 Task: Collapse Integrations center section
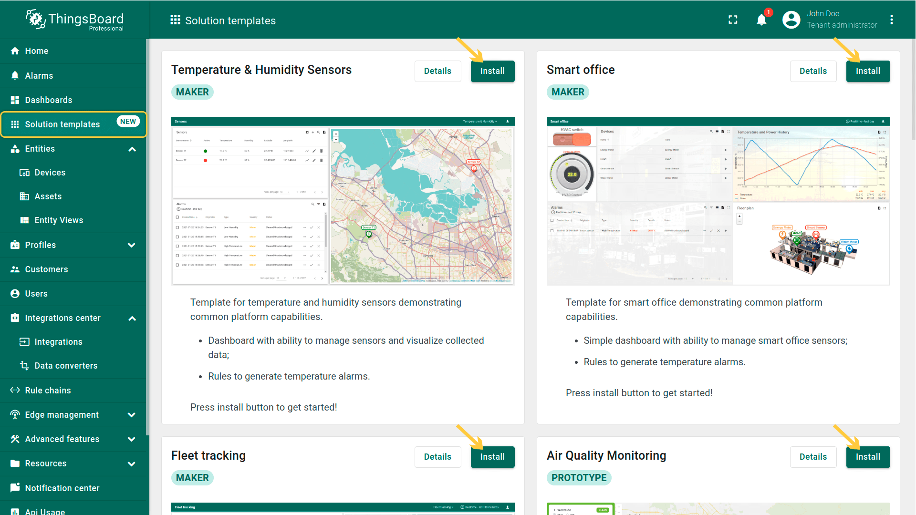tap(132, 319)
